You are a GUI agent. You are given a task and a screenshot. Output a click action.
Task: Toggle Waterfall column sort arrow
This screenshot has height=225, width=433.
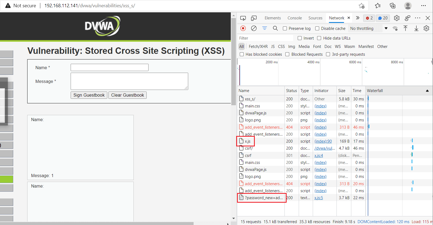pyautogui.click(x=427, y=91)
